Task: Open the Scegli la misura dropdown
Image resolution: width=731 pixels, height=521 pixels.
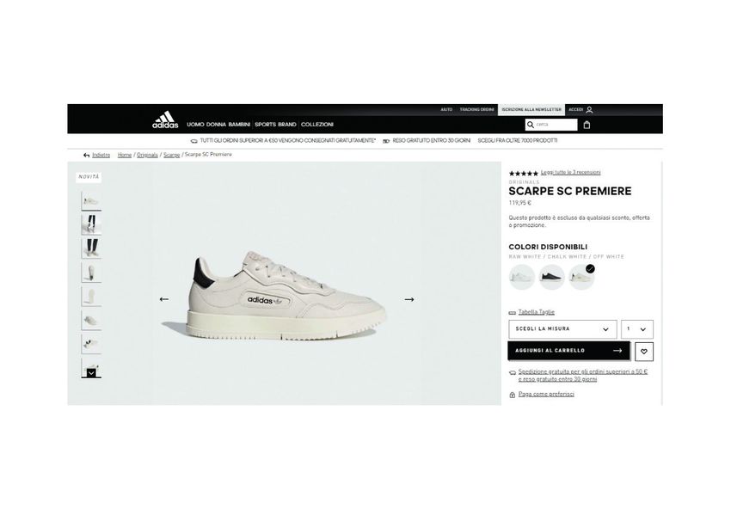Action: coord(562,329)
